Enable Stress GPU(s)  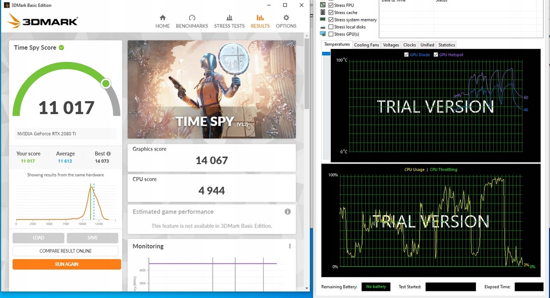(x=331, y=34)
